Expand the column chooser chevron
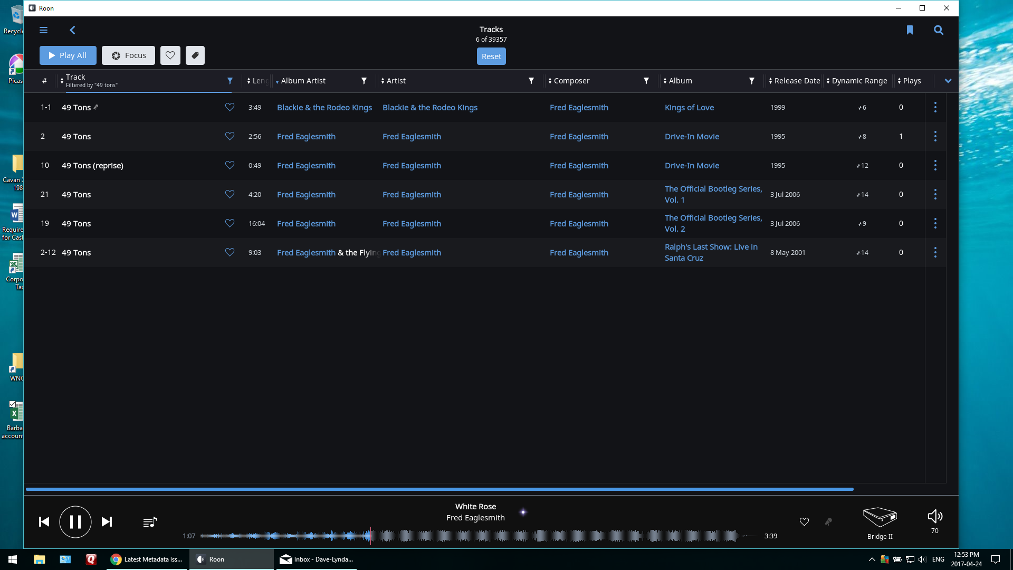The width and height of the screenshot is (1013, 570). point(948,81)
